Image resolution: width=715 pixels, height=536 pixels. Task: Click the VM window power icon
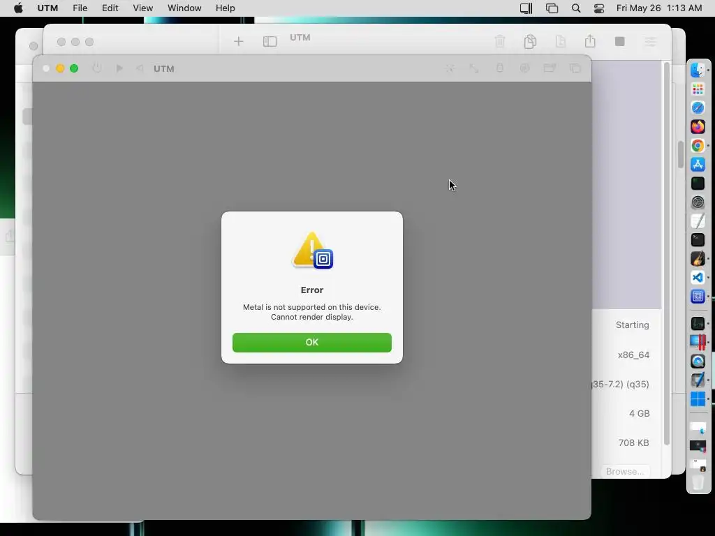(96, 68)
